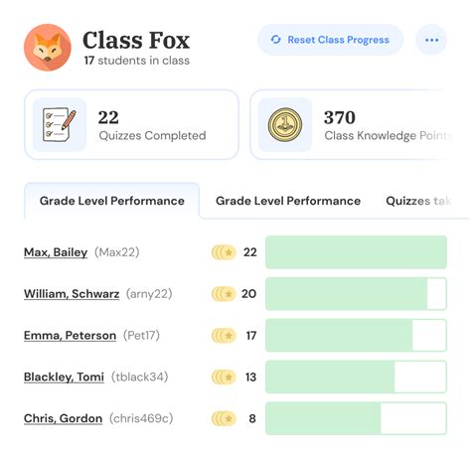This screenshot has width=471, height=459.
Task: Open student profile for Chris, Gordon
Action: (63, 418)
